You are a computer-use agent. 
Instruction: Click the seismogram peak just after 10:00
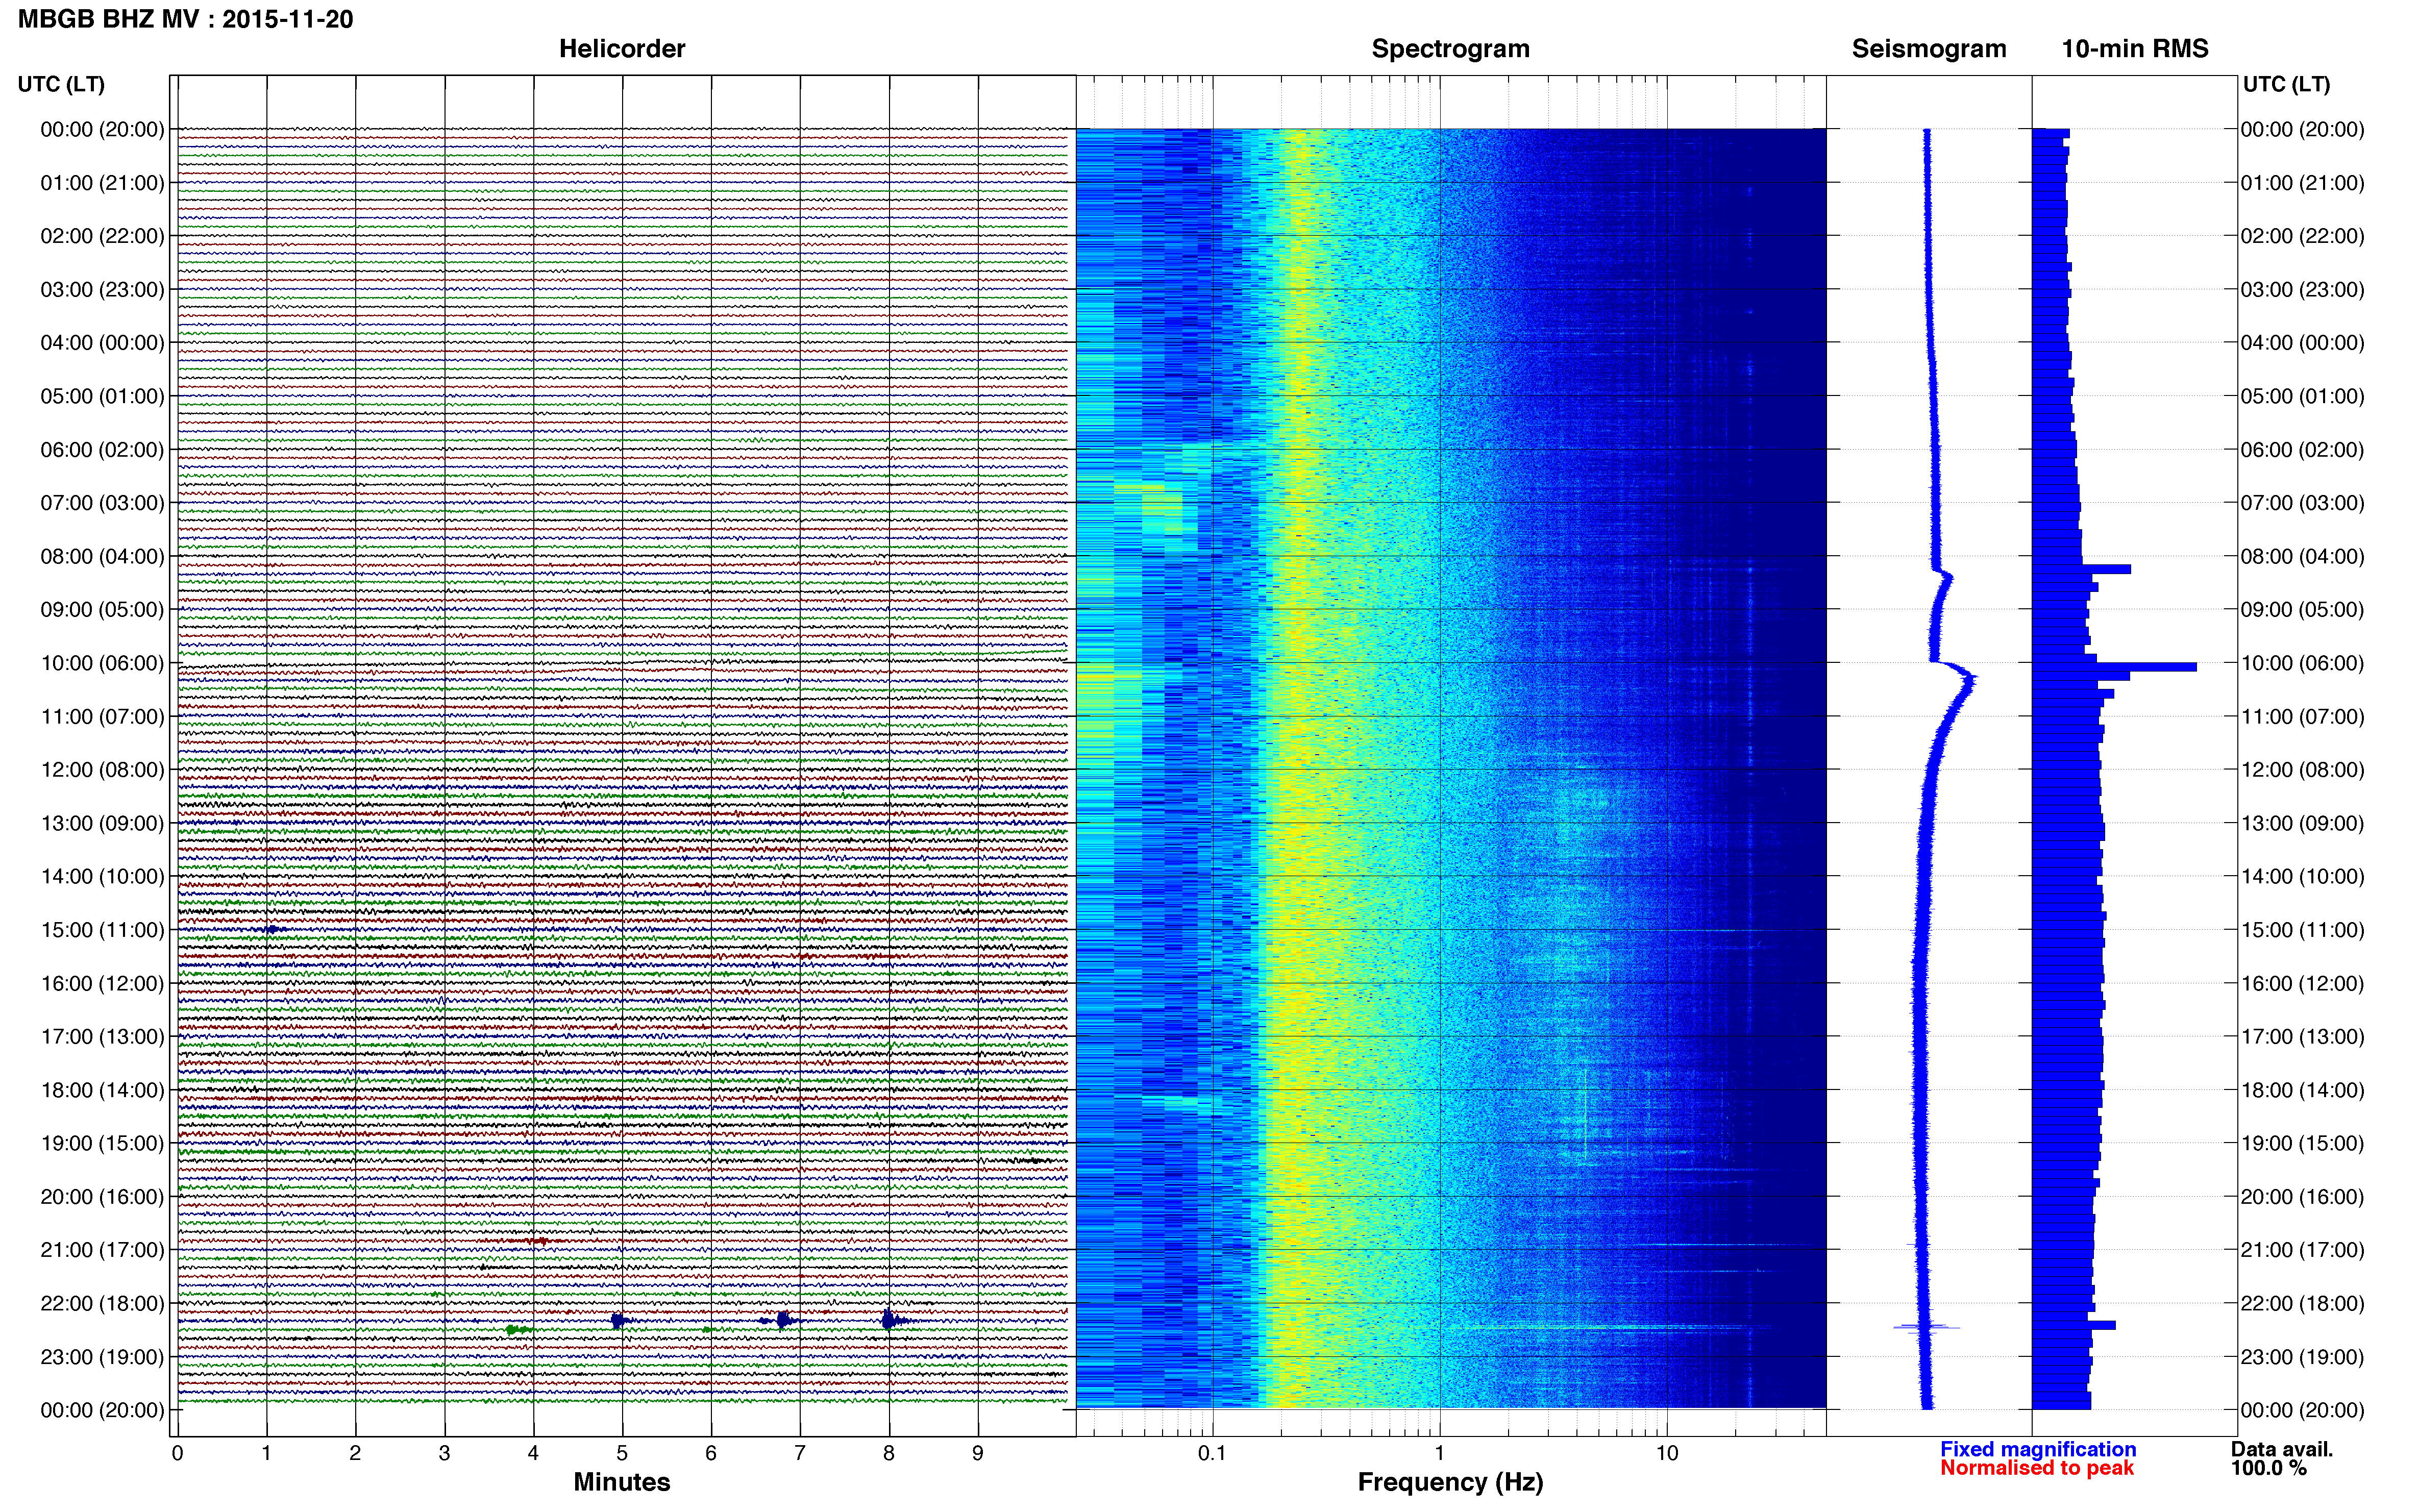[1970, 680]
